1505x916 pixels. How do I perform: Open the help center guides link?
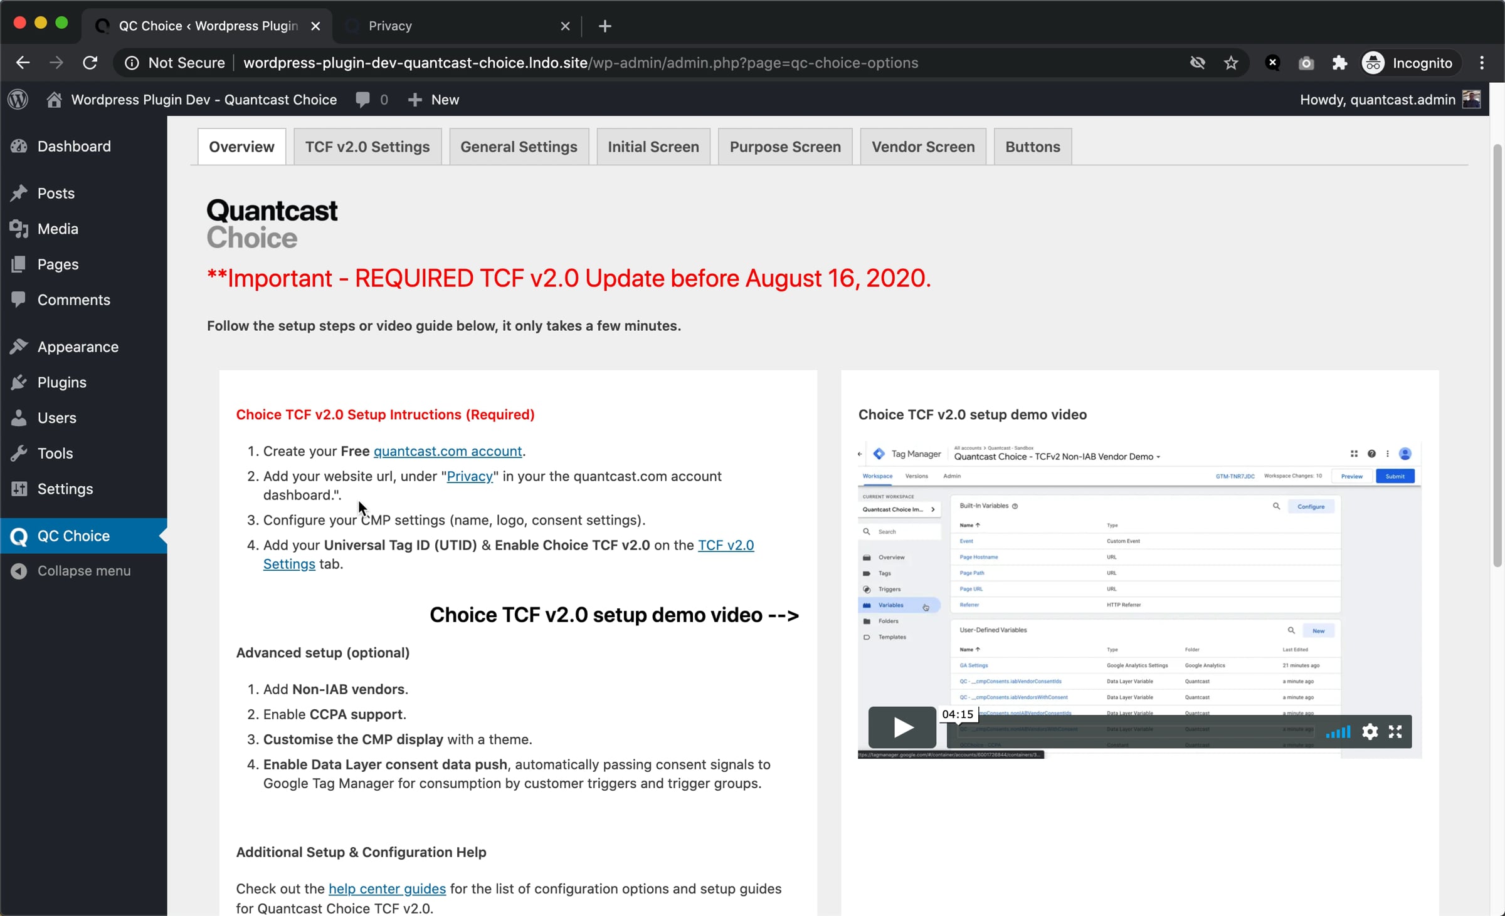point(387,888)
